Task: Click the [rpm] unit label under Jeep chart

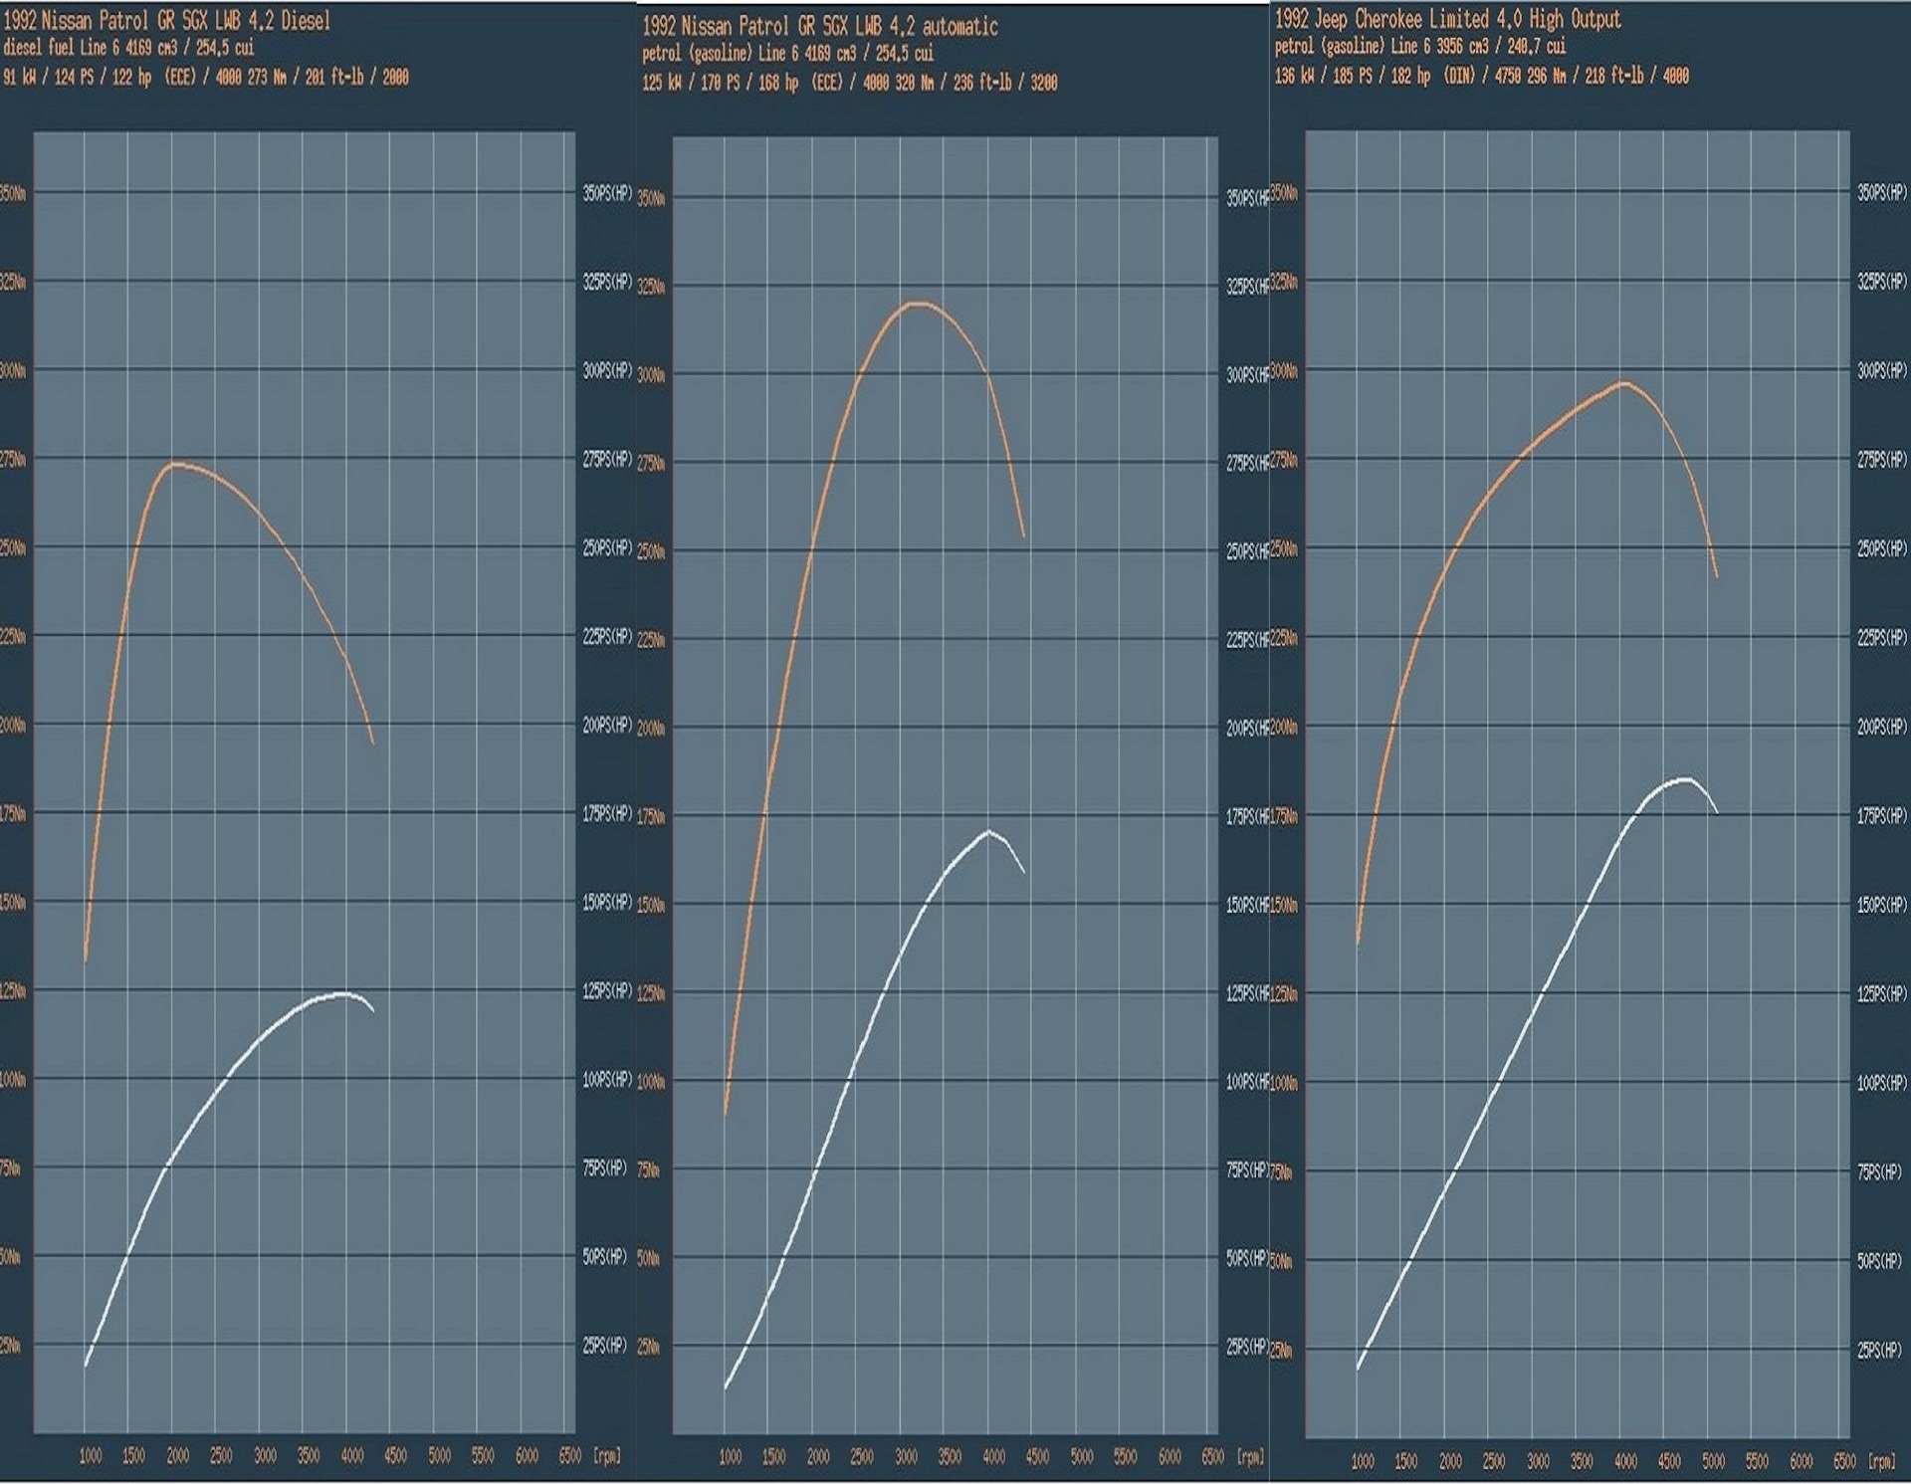Action: (1882, 1462)
